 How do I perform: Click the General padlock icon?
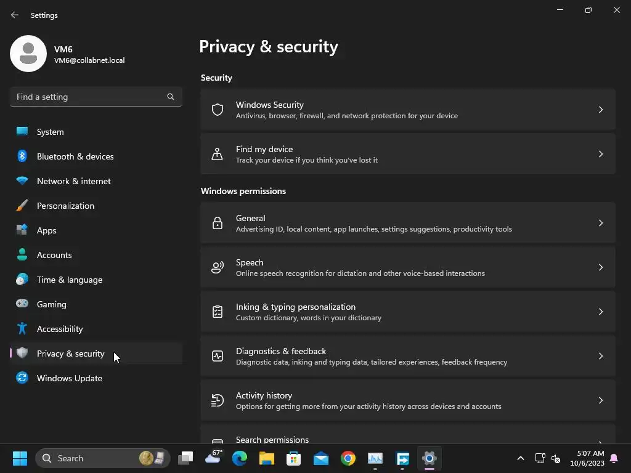point(218,223)
